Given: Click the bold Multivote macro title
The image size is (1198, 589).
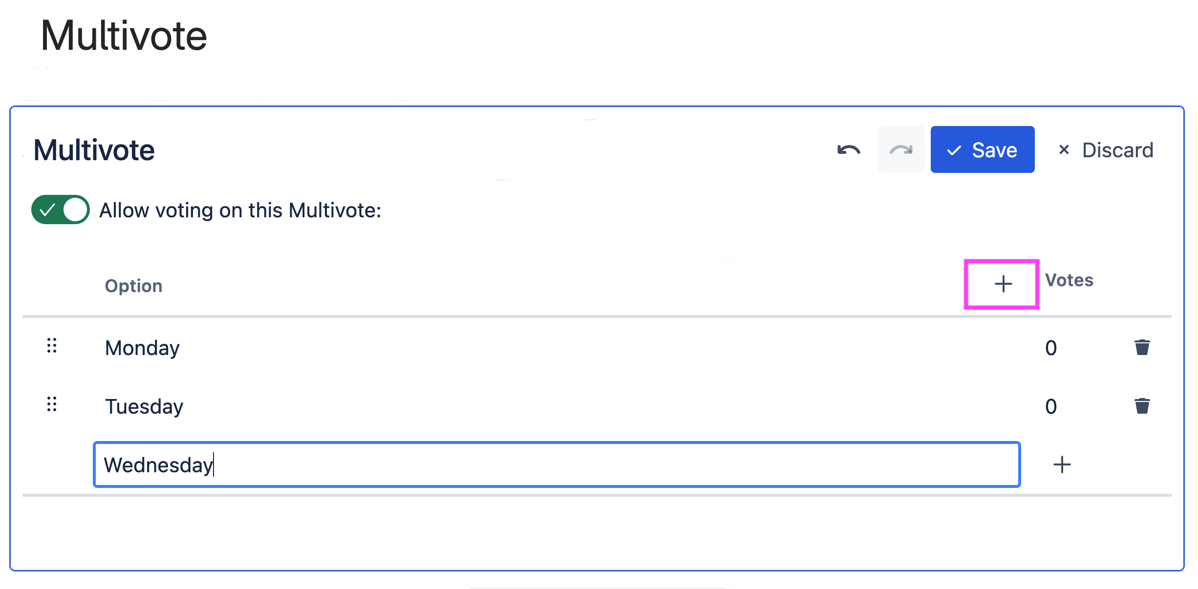Looking at the screenshot, I should (94, 150).
